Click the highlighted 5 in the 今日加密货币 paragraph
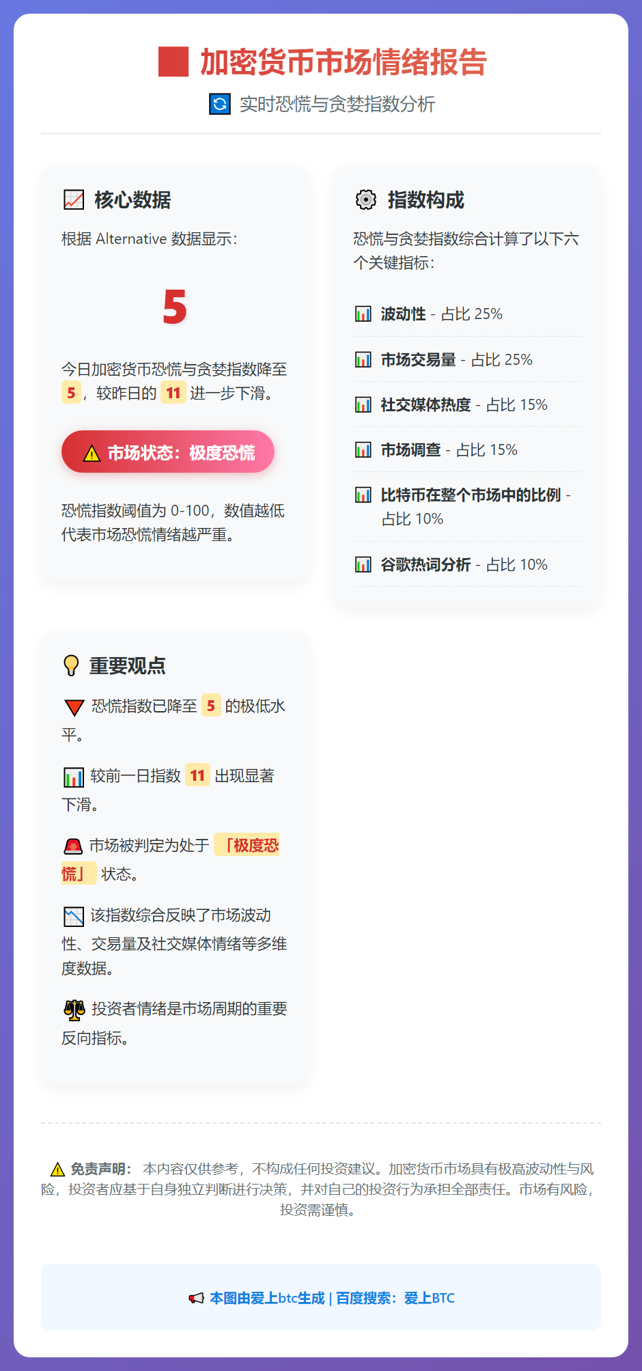 pyautogui.click(x=71, y=393)
